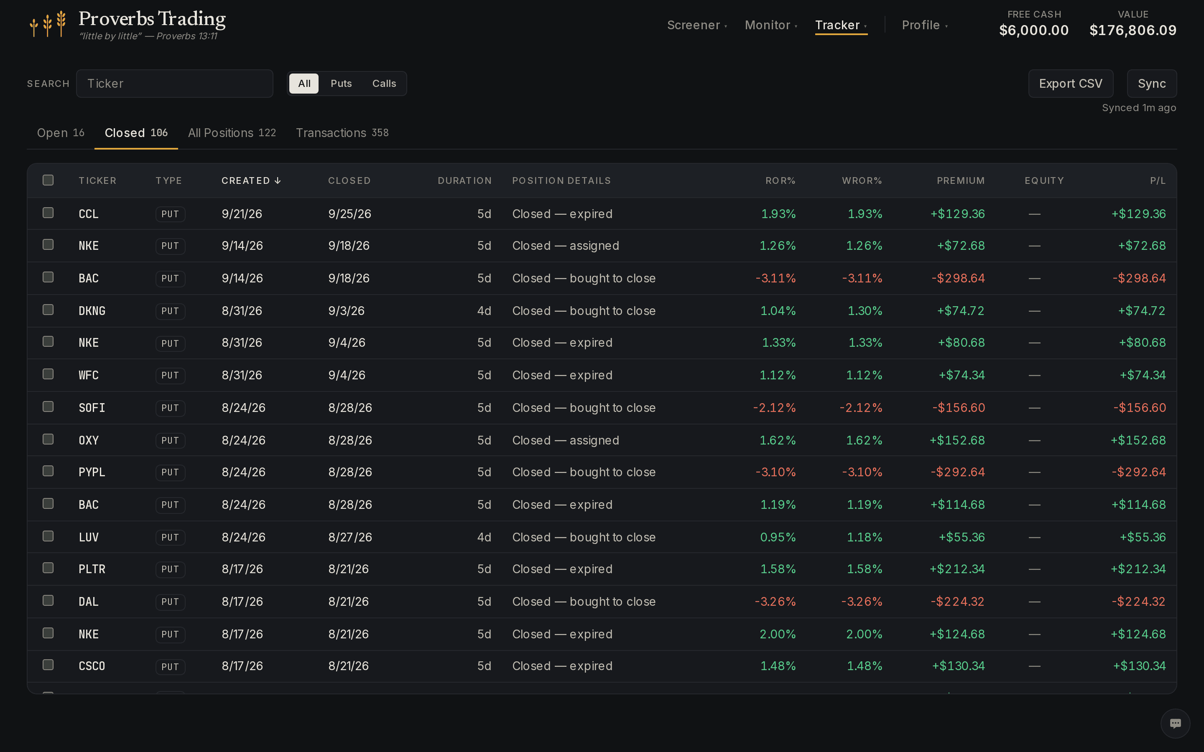Check the OXY row checkbox
The width and height of the screenshot is (1204, 752).
coord(48,439)
